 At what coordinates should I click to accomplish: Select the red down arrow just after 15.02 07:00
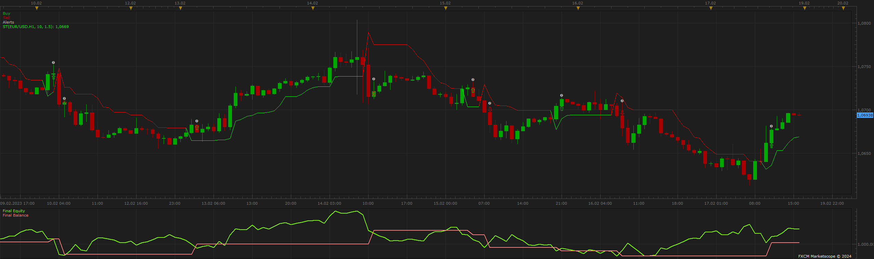[x=490, y=110]
